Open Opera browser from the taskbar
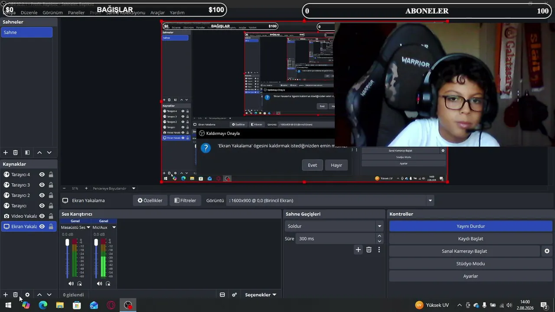 (111, 305)
